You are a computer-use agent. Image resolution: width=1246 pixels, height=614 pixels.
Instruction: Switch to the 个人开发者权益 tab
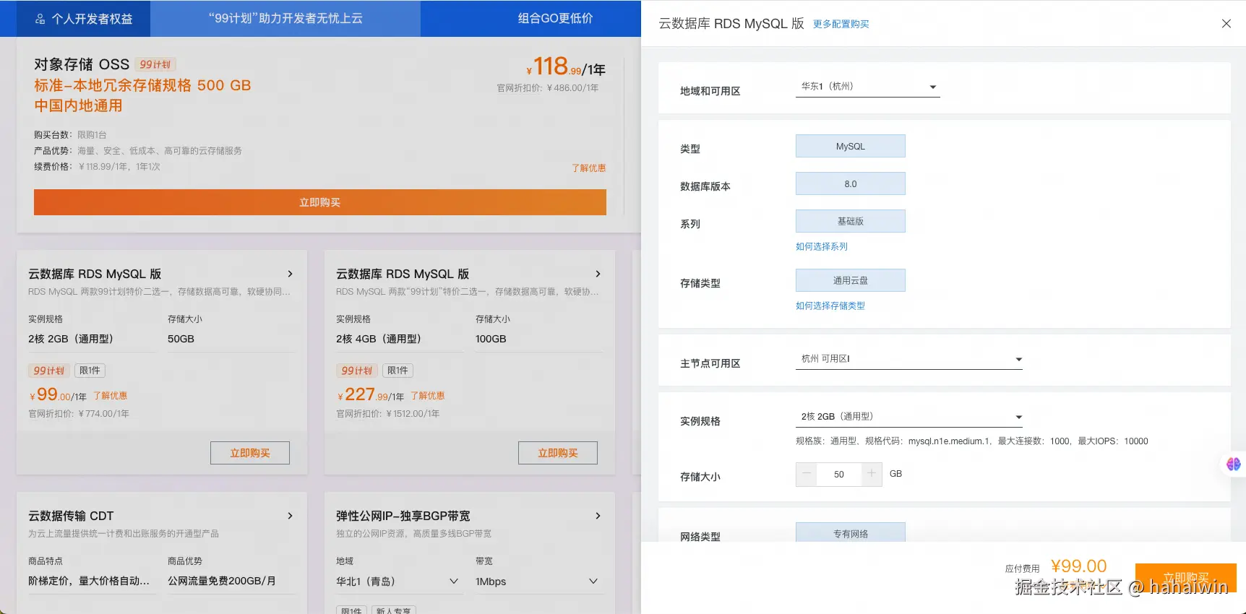pyautogui.click(x=84, y=19)
